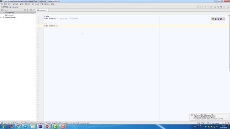Close the index.php editor tab
The width and height of the screenshot is (230, 129).
[47, 10]
